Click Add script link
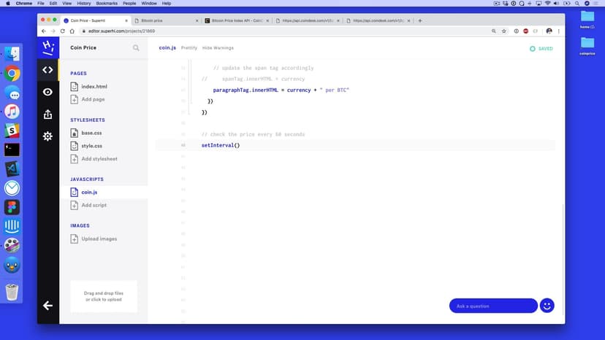605x340 pixels. (x=94, y=206)
